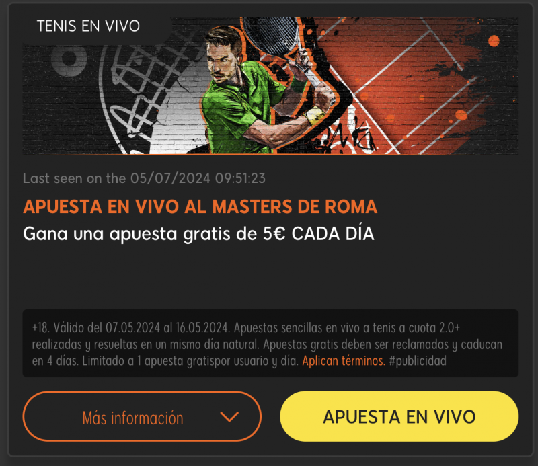This screenshot has width=538, height=466.
Task: Click the Gana una apuesta gratis subtitle
Action: click(x=198, y=234)
